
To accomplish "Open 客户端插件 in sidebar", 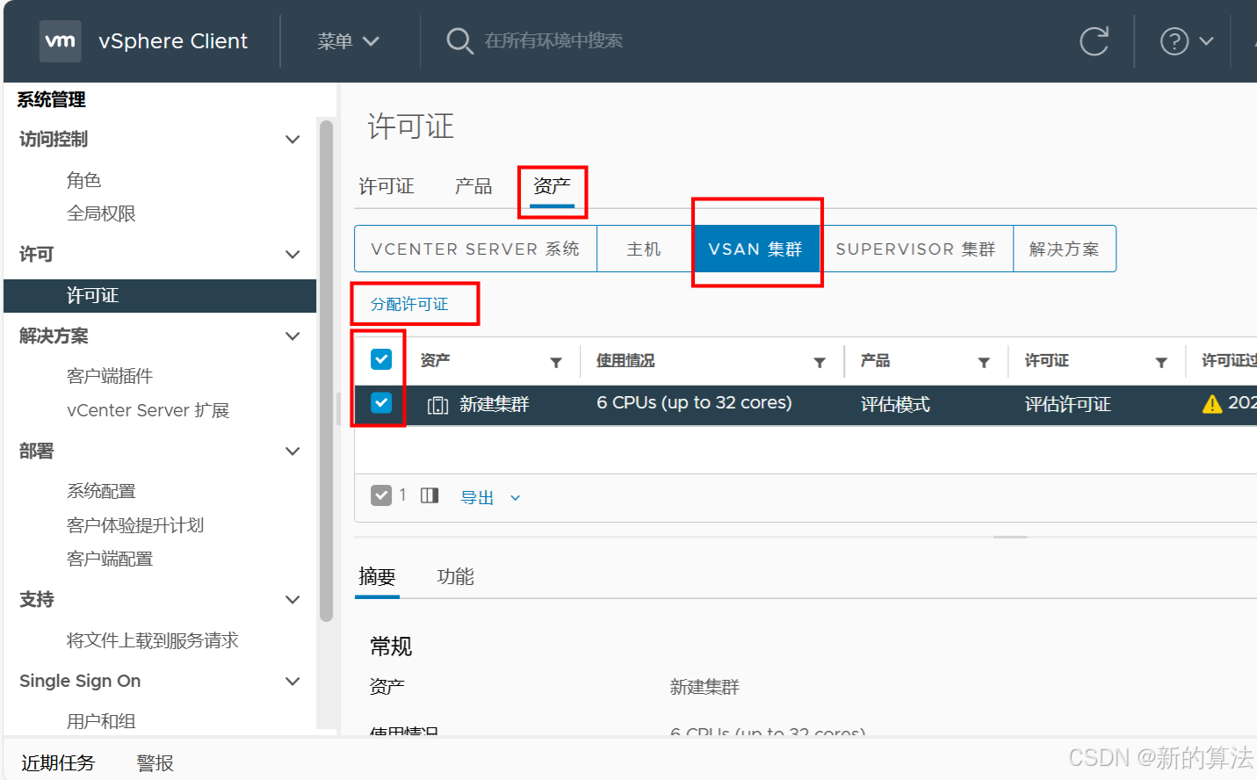I will pos(110,377).
